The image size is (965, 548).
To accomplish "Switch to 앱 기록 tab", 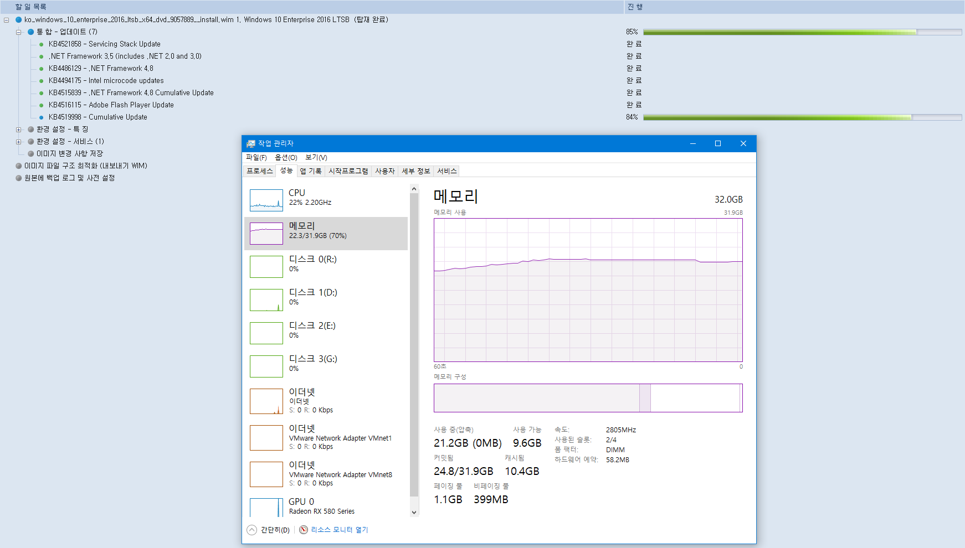I will 311,171.
